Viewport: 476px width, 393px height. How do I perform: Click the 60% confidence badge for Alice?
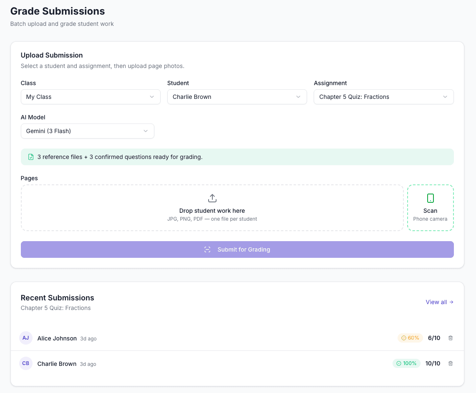(410, 338)
